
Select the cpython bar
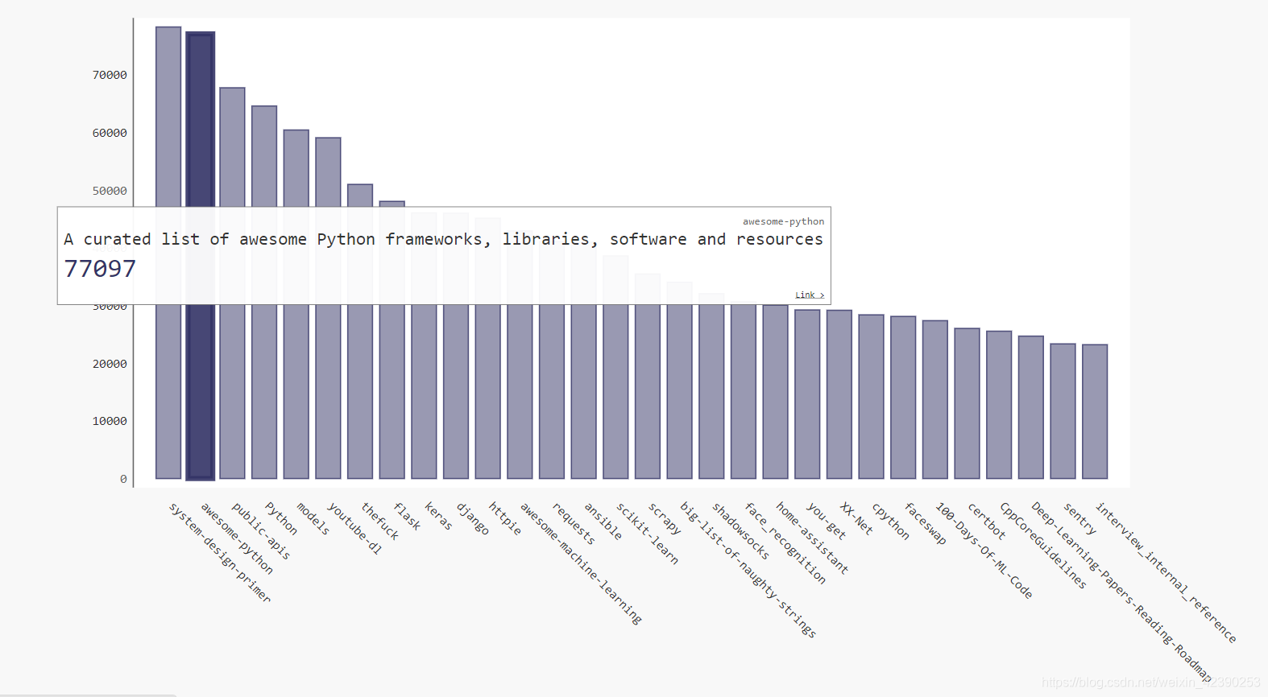(x=871, y=397)
